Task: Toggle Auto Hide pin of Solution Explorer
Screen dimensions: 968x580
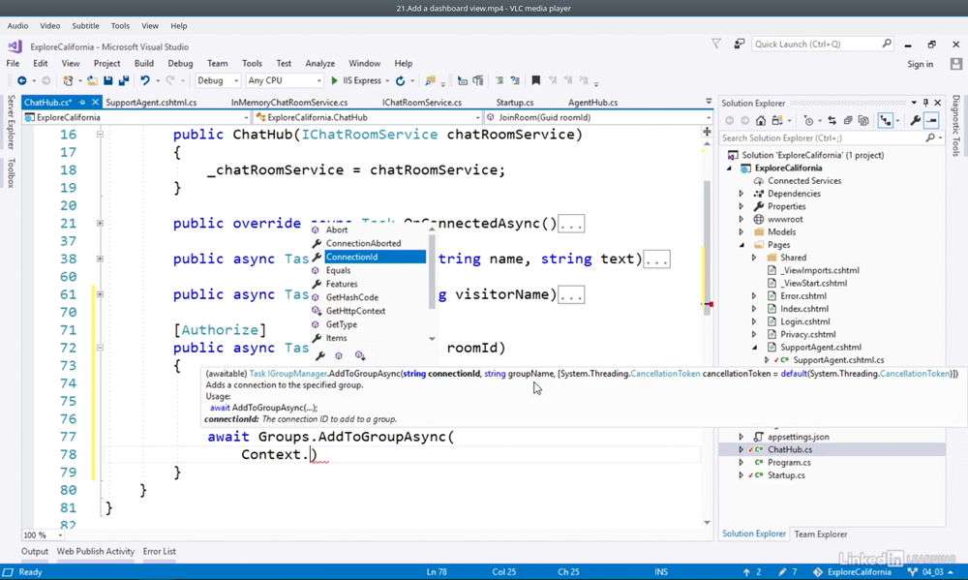Action: (x=925, y=103)
